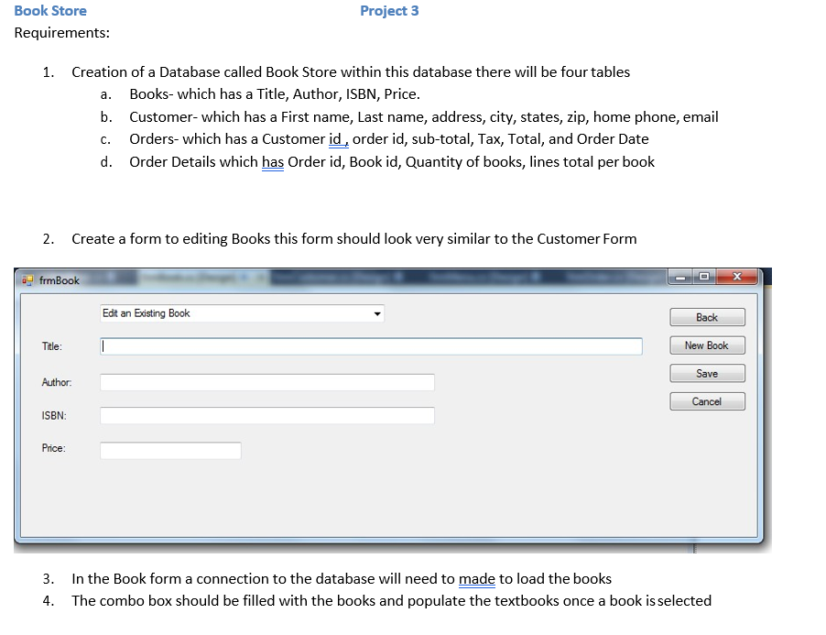The image size is (826, 635).
Task: Click the Cancel button
Action: click(x=707, y=400)
